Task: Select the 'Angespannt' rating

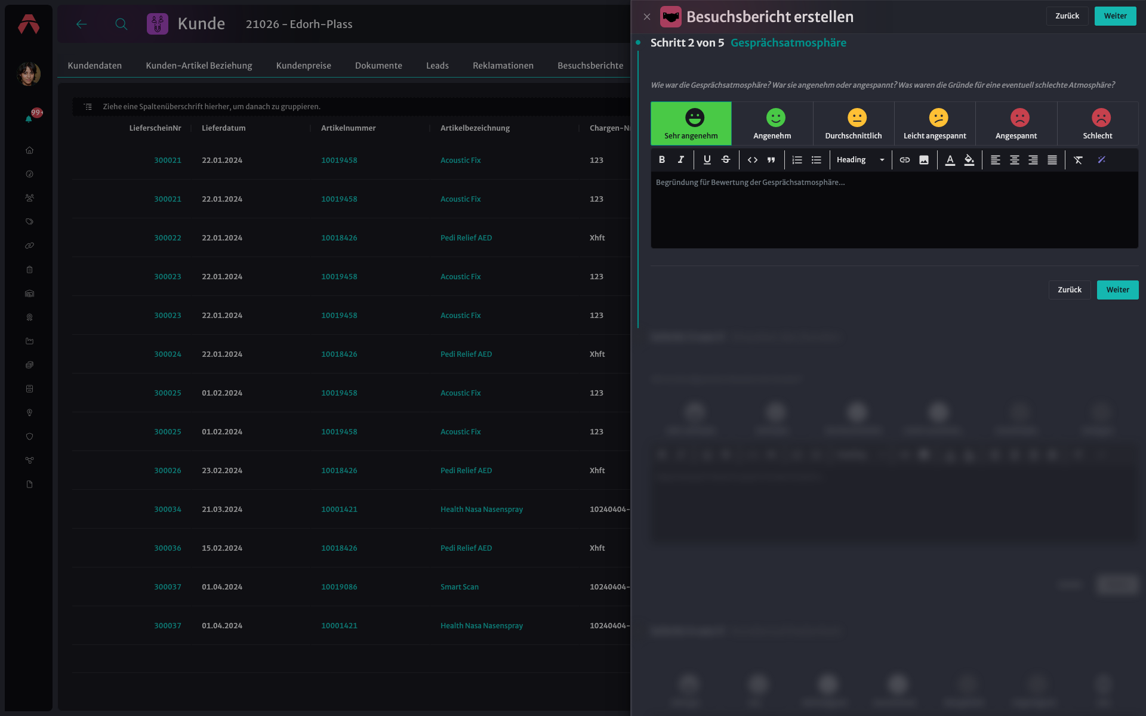Action: (x=1016, y=124)
